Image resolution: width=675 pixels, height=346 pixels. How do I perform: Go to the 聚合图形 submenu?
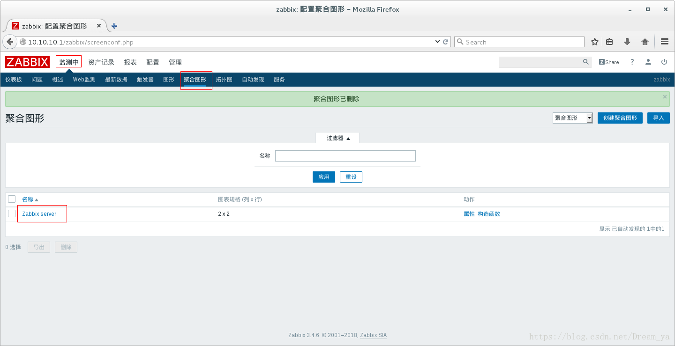click(195, 80)
